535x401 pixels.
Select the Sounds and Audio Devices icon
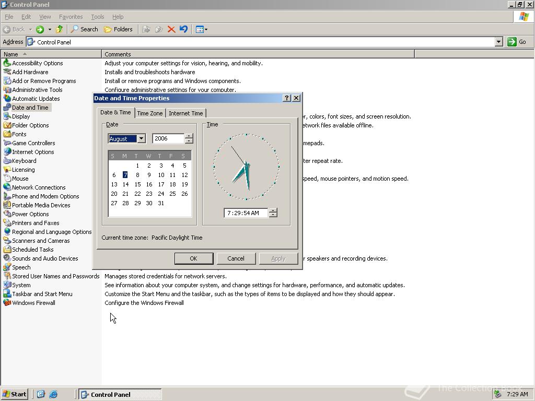coord(7,258)
